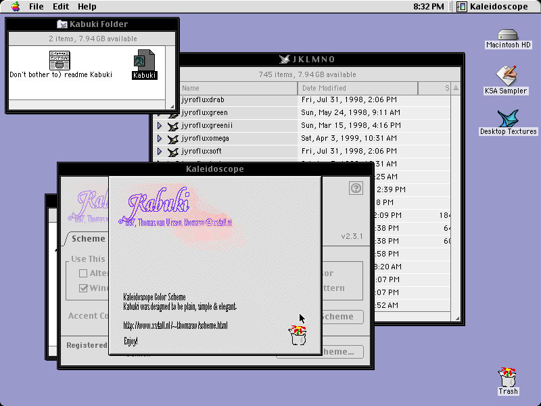Click the Kabuki Folder title bar icon
541x406 pixels.
coord(62,24)
